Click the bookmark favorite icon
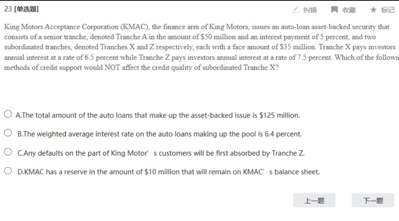Screen dimensions: 399x221 (x=334, y=10)
